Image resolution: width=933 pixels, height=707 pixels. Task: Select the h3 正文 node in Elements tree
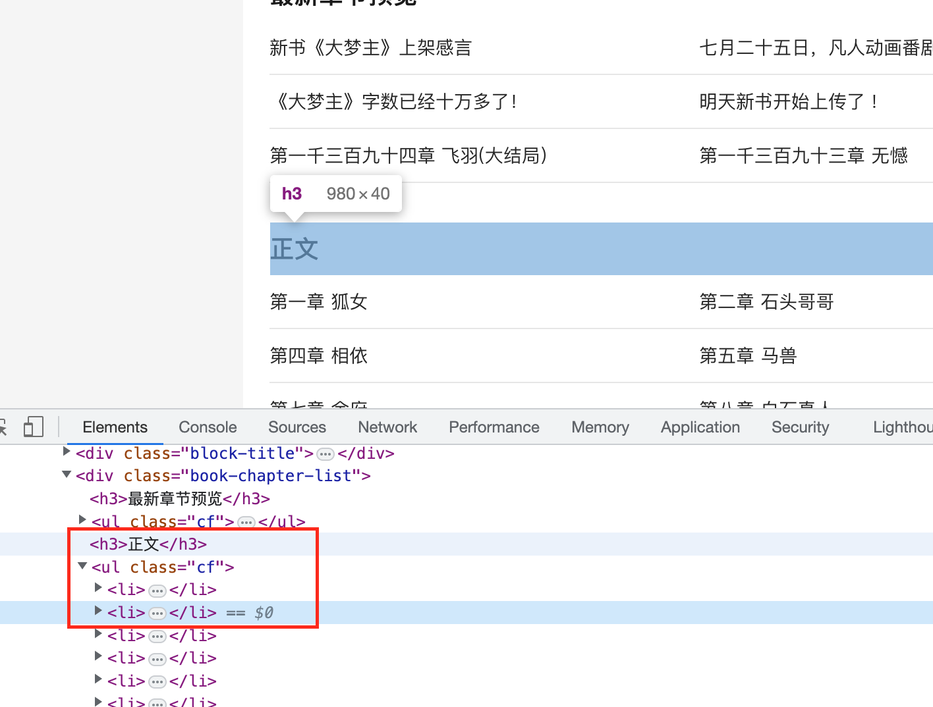[148, 544]
